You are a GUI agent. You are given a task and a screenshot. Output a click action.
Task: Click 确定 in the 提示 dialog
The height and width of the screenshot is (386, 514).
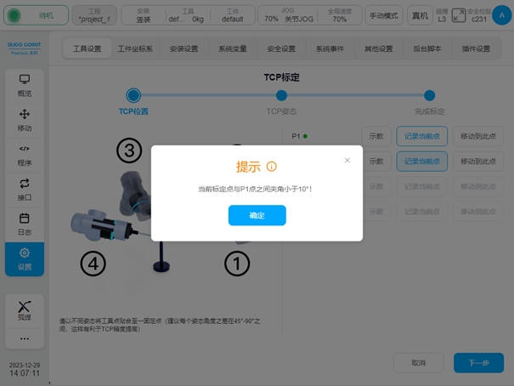257,215
